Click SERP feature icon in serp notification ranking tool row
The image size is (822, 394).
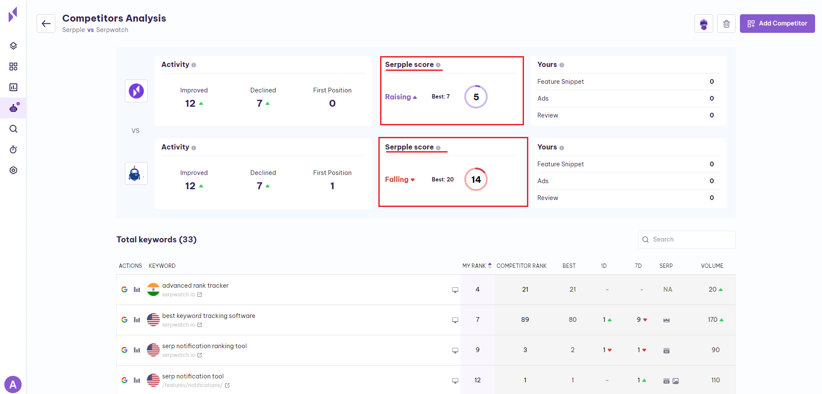tap(666, 350)
